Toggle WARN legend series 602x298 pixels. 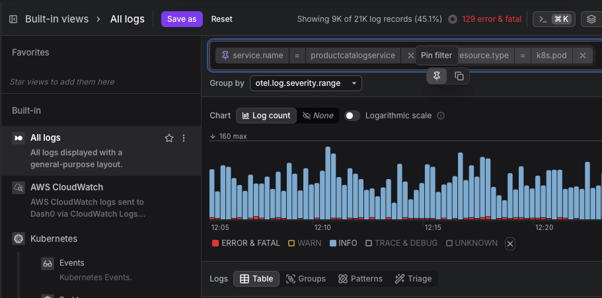point(305,243)
